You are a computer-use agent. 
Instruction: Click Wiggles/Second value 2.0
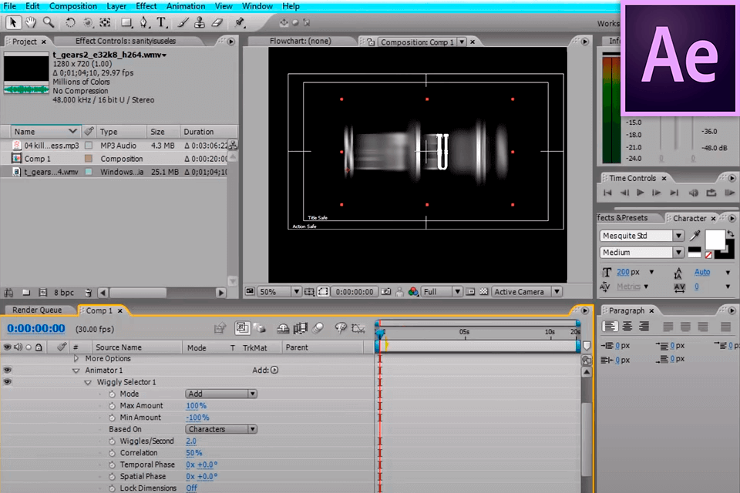point(191,441)
